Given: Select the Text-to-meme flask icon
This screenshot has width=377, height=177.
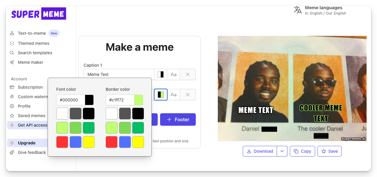Looking at the screenshot, I should click(x=11, y=33).
